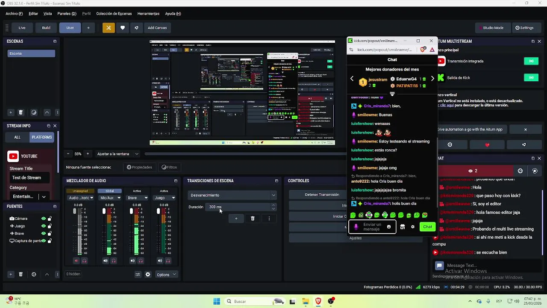Open Audio Monitoring channel dropdown

tap(81, 198)
